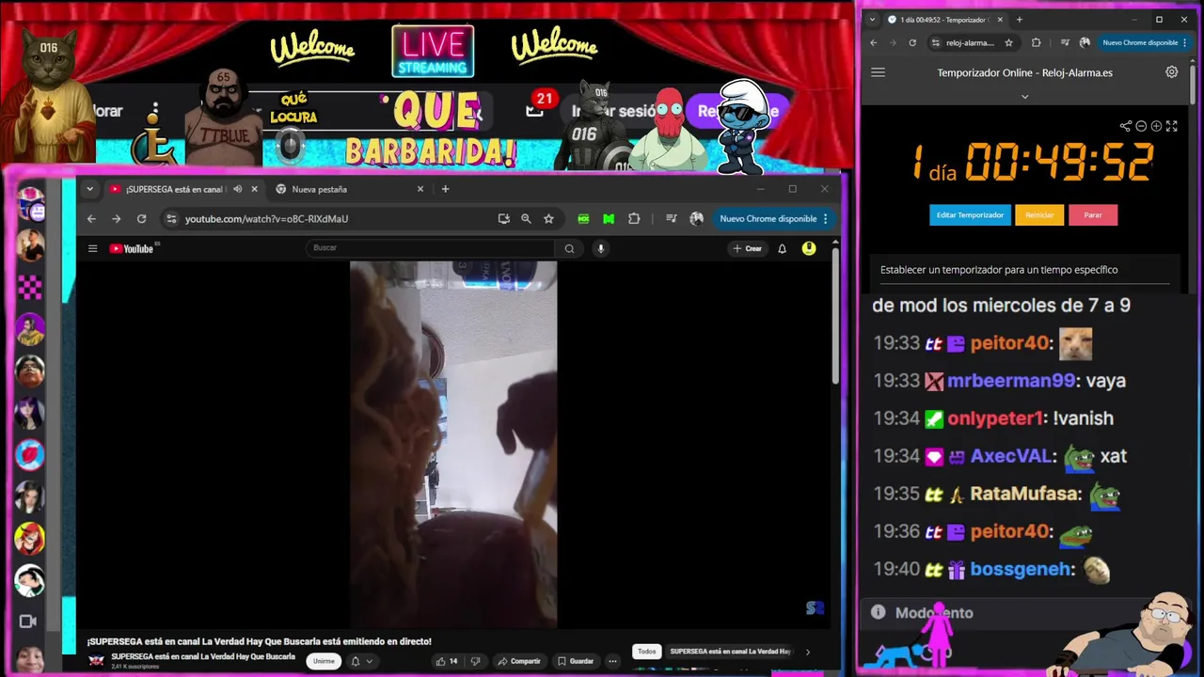
Task: Increase timer font size with plus icon
Action: click(1156, 126)
